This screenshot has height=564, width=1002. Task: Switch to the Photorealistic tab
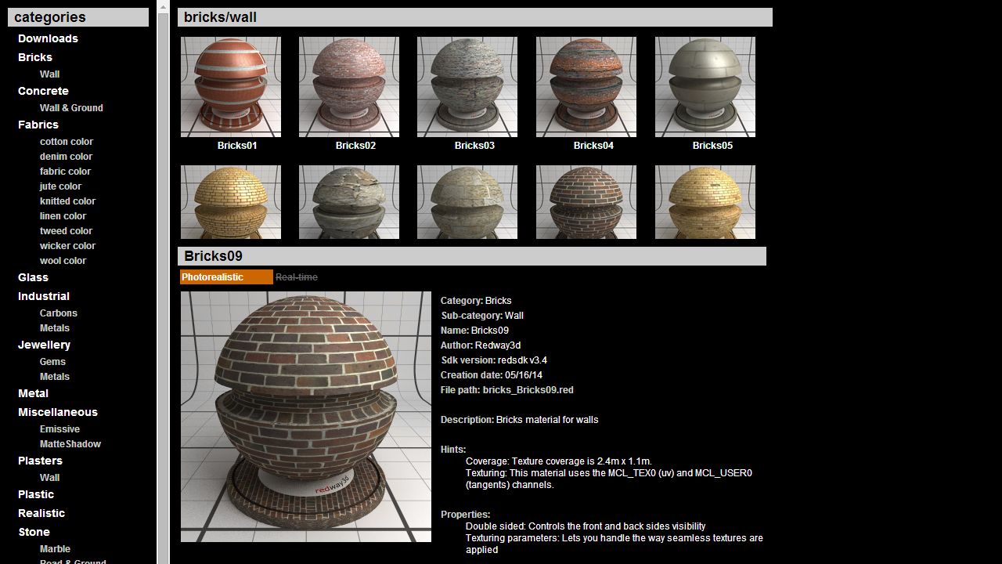pyautogui.click(x=226, y=277)
